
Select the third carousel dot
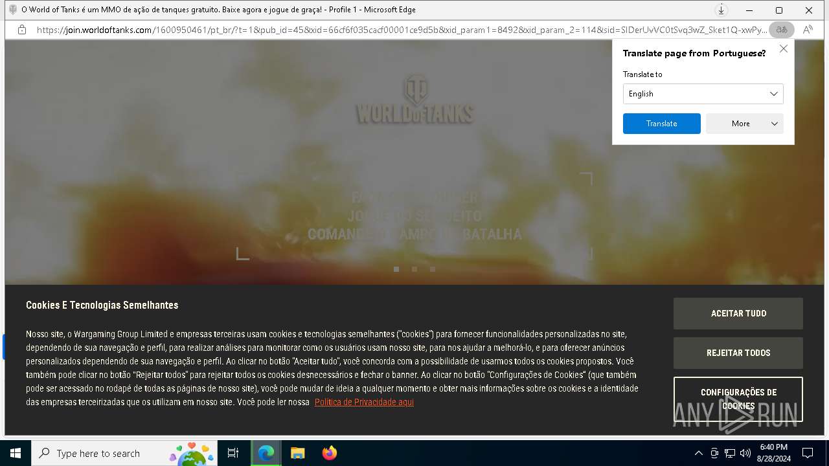click(x=433, y=269)
